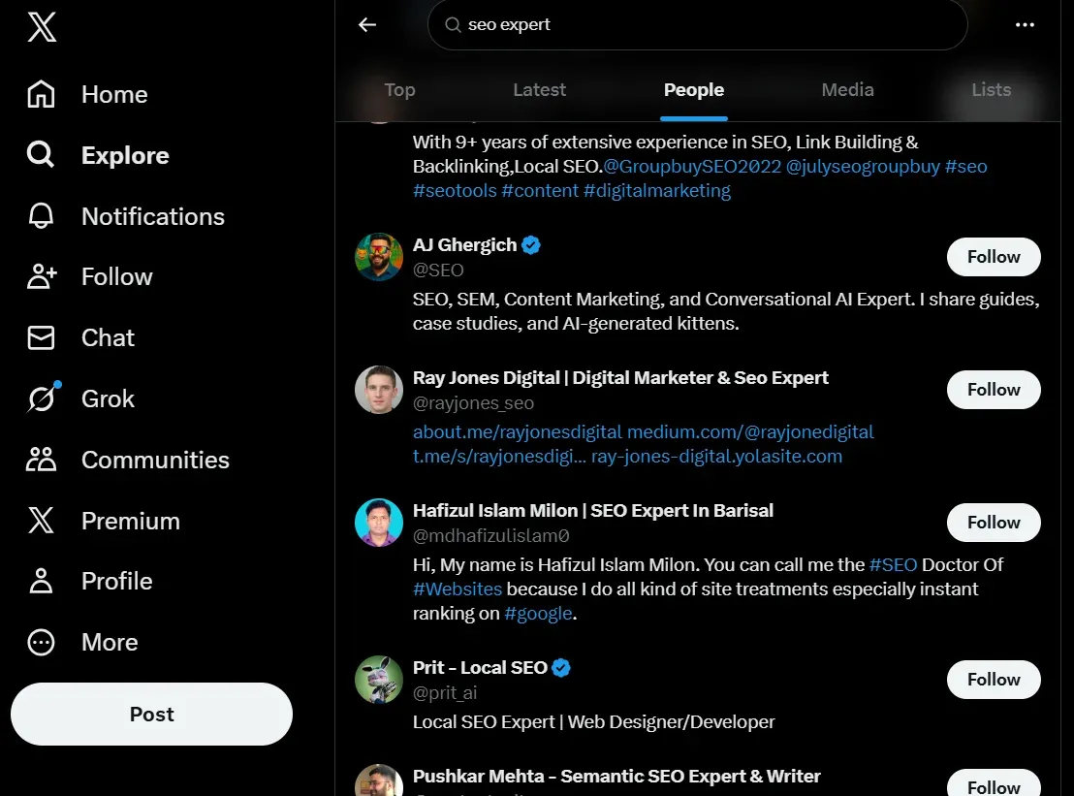Select the Explore magnifying glass icon
This screenshot has height=796, width=1074.
point(40,155)
